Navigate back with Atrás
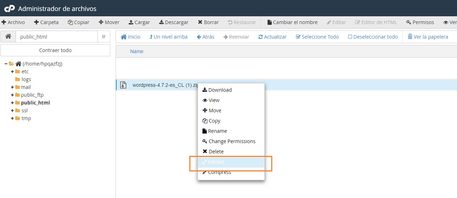This screenshot has height=198, width=457. (206, 37)
